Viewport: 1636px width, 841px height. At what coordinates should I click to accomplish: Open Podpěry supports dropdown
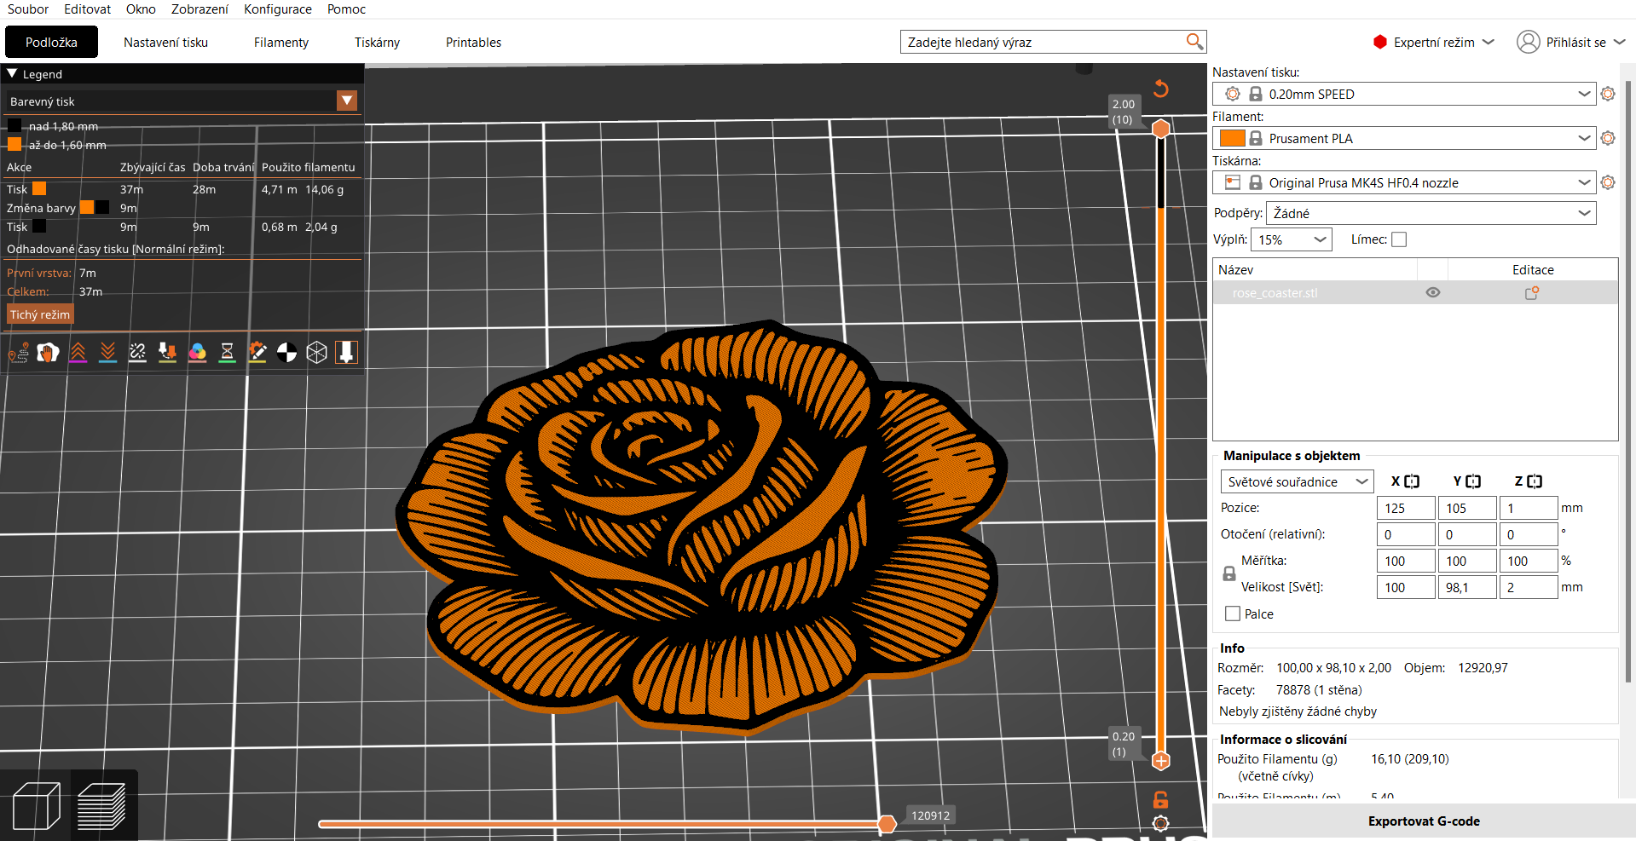coord(1431,213)
